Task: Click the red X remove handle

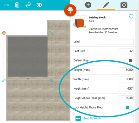Action: (x=4, y=33)
